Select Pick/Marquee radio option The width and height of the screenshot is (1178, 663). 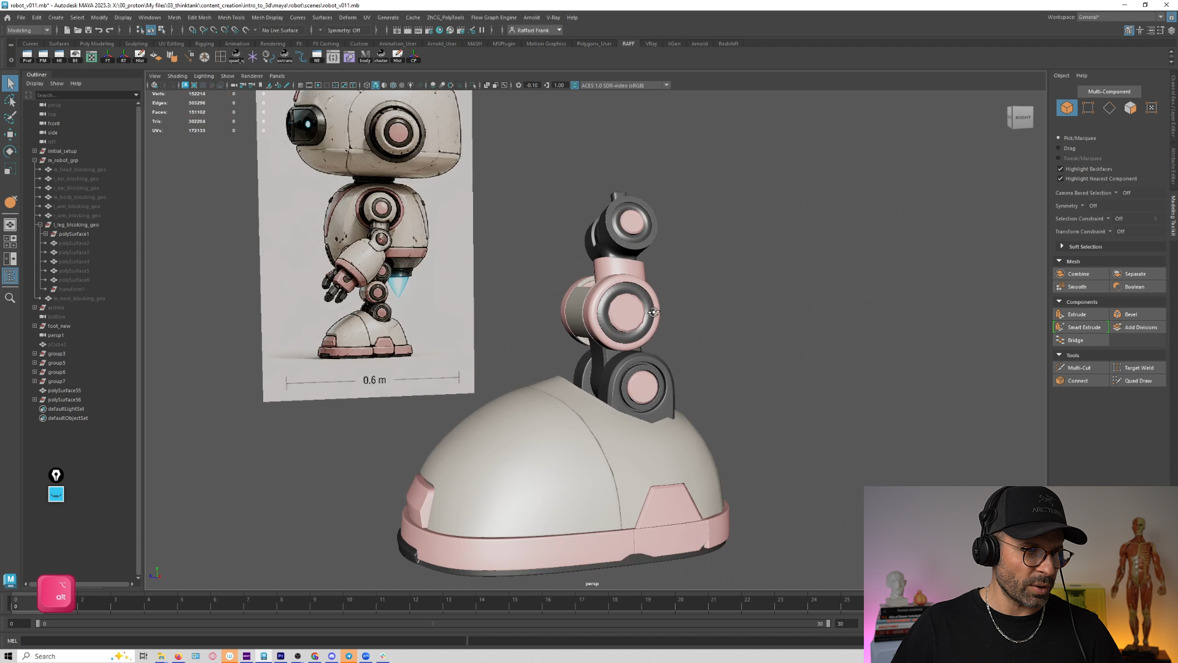pos(1058,138)
